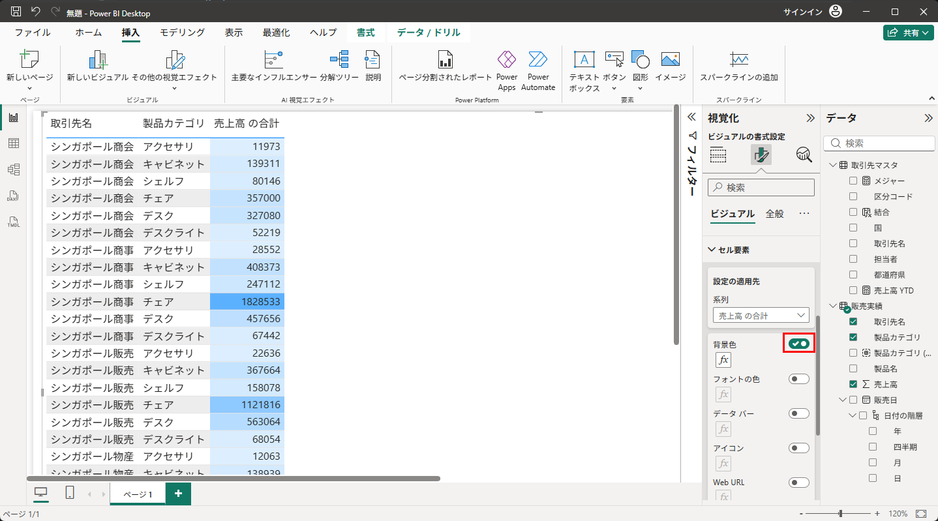Add a new page with plus button
Viewport: 938px width, 521px height.
click(178, 494)
